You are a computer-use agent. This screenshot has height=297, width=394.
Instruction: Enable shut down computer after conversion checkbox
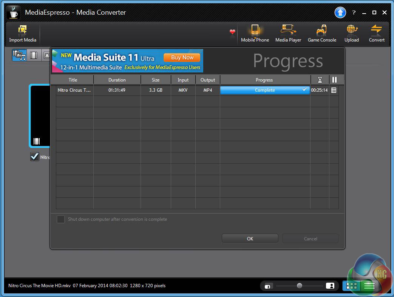61,219
